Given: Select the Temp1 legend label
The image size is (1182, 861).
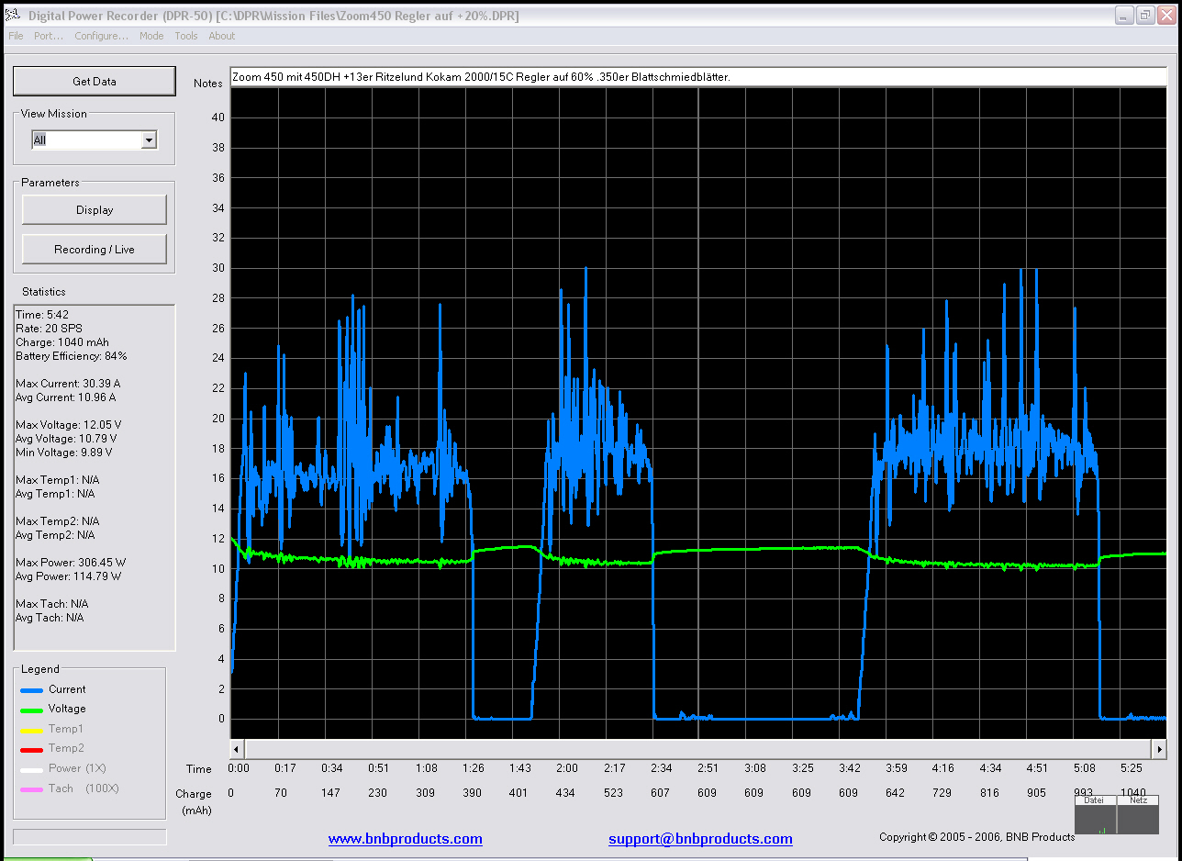Looking at the screenshot, I should (x=64, y=729).
